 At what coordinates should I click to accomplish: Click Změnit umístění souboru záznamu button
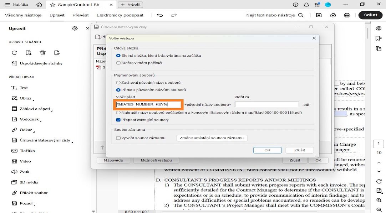[x=212, y=138]
